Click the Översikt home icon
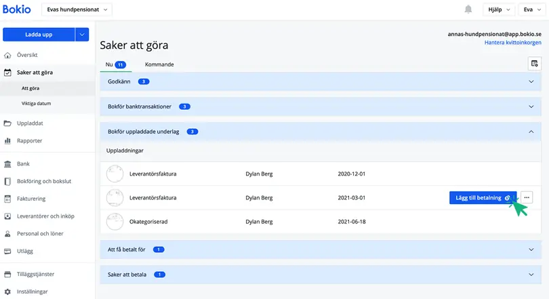 pos(7,55)
